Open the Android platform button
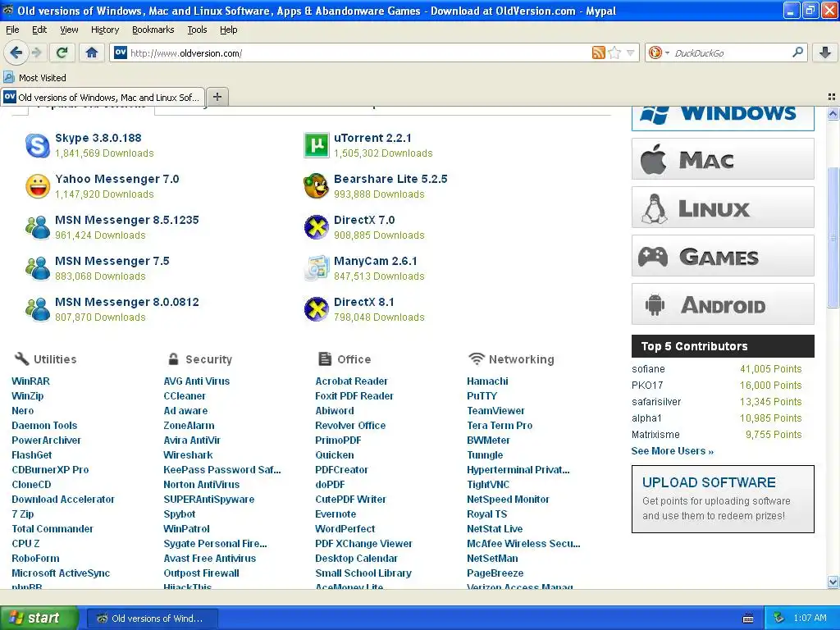The image size is (840, 630). pos(723,304)
